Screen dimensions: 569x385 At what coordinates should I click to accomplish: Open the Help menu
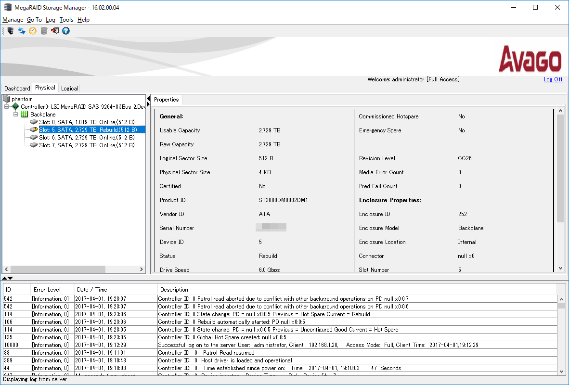[x=83, y=20]
